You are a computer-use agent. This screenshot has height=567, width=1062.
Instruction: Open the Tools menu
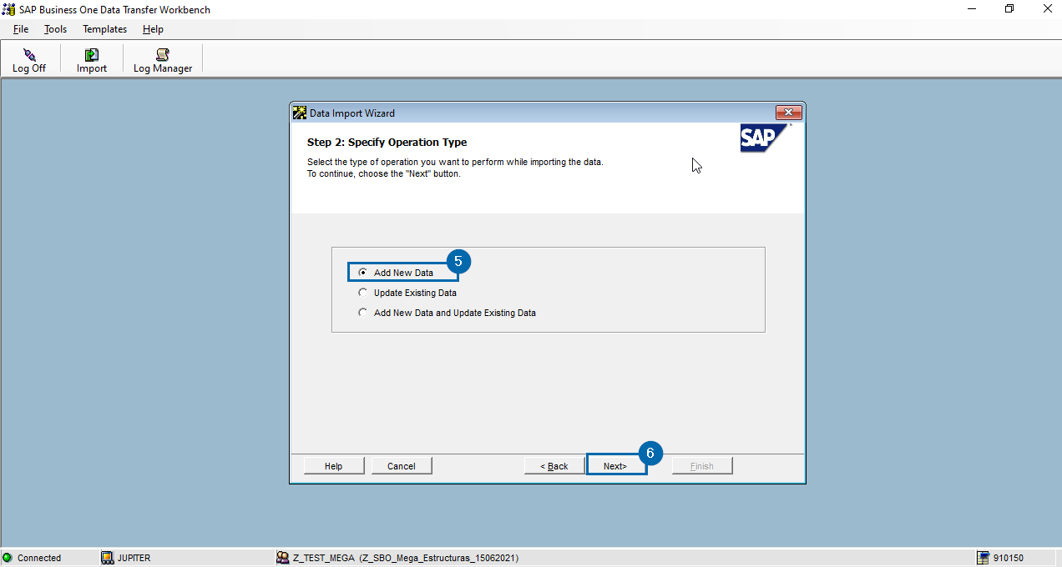click(56, 29)
